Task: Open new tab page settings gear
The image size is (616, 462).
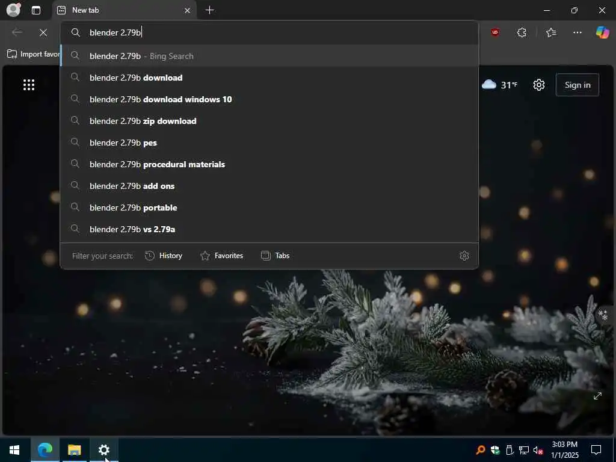Action: (538, 85)
